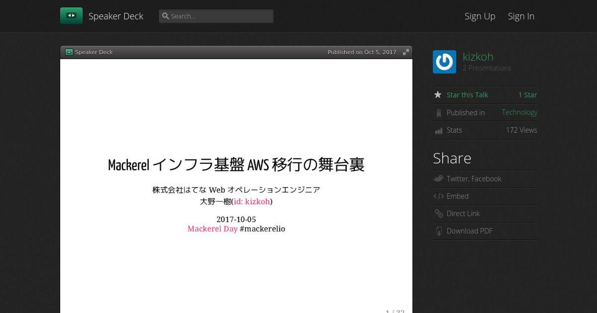Click the Published on Oct 5, 2017 text
Image resolution: width=597 pixels, height=313 pixels.
point(362,52)
